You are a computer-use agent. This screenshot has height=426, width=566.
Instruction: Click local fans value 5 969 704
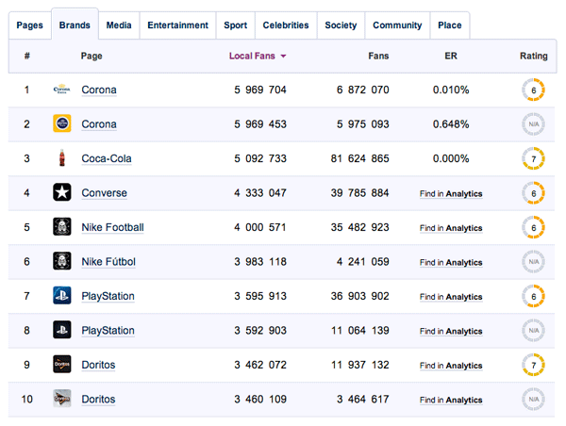pos(260,90)
